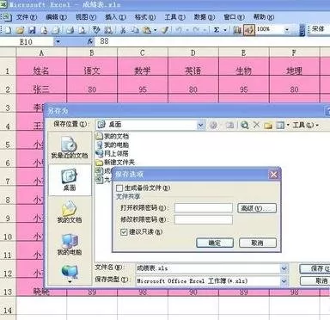
Task: Click 保存 in the Save As dialog
Action: [x=315, y=268]
